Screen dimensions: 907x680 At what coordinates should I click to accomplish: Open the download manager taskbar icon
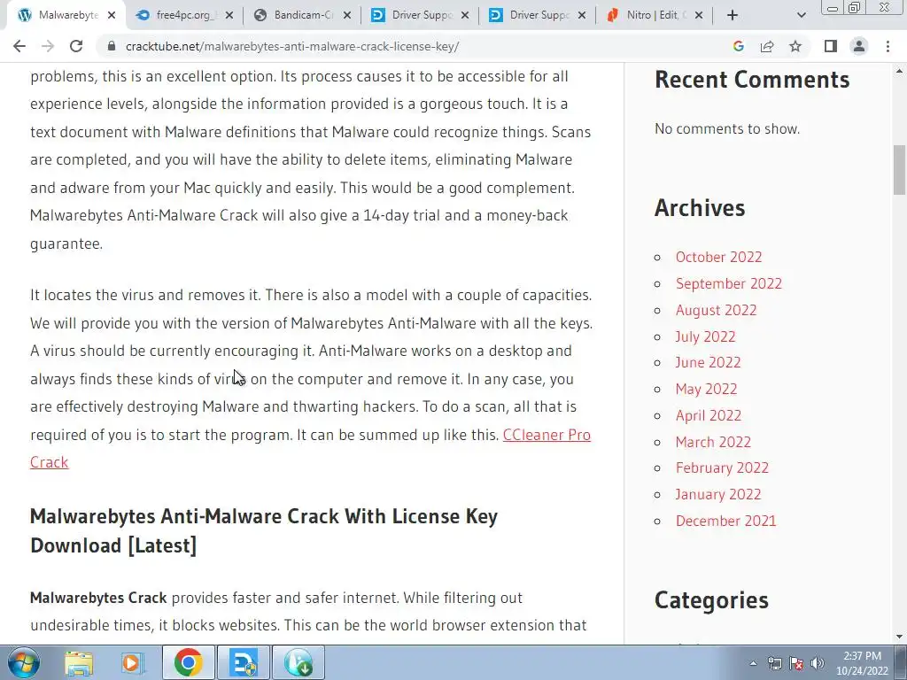click(x=298, y=662)
